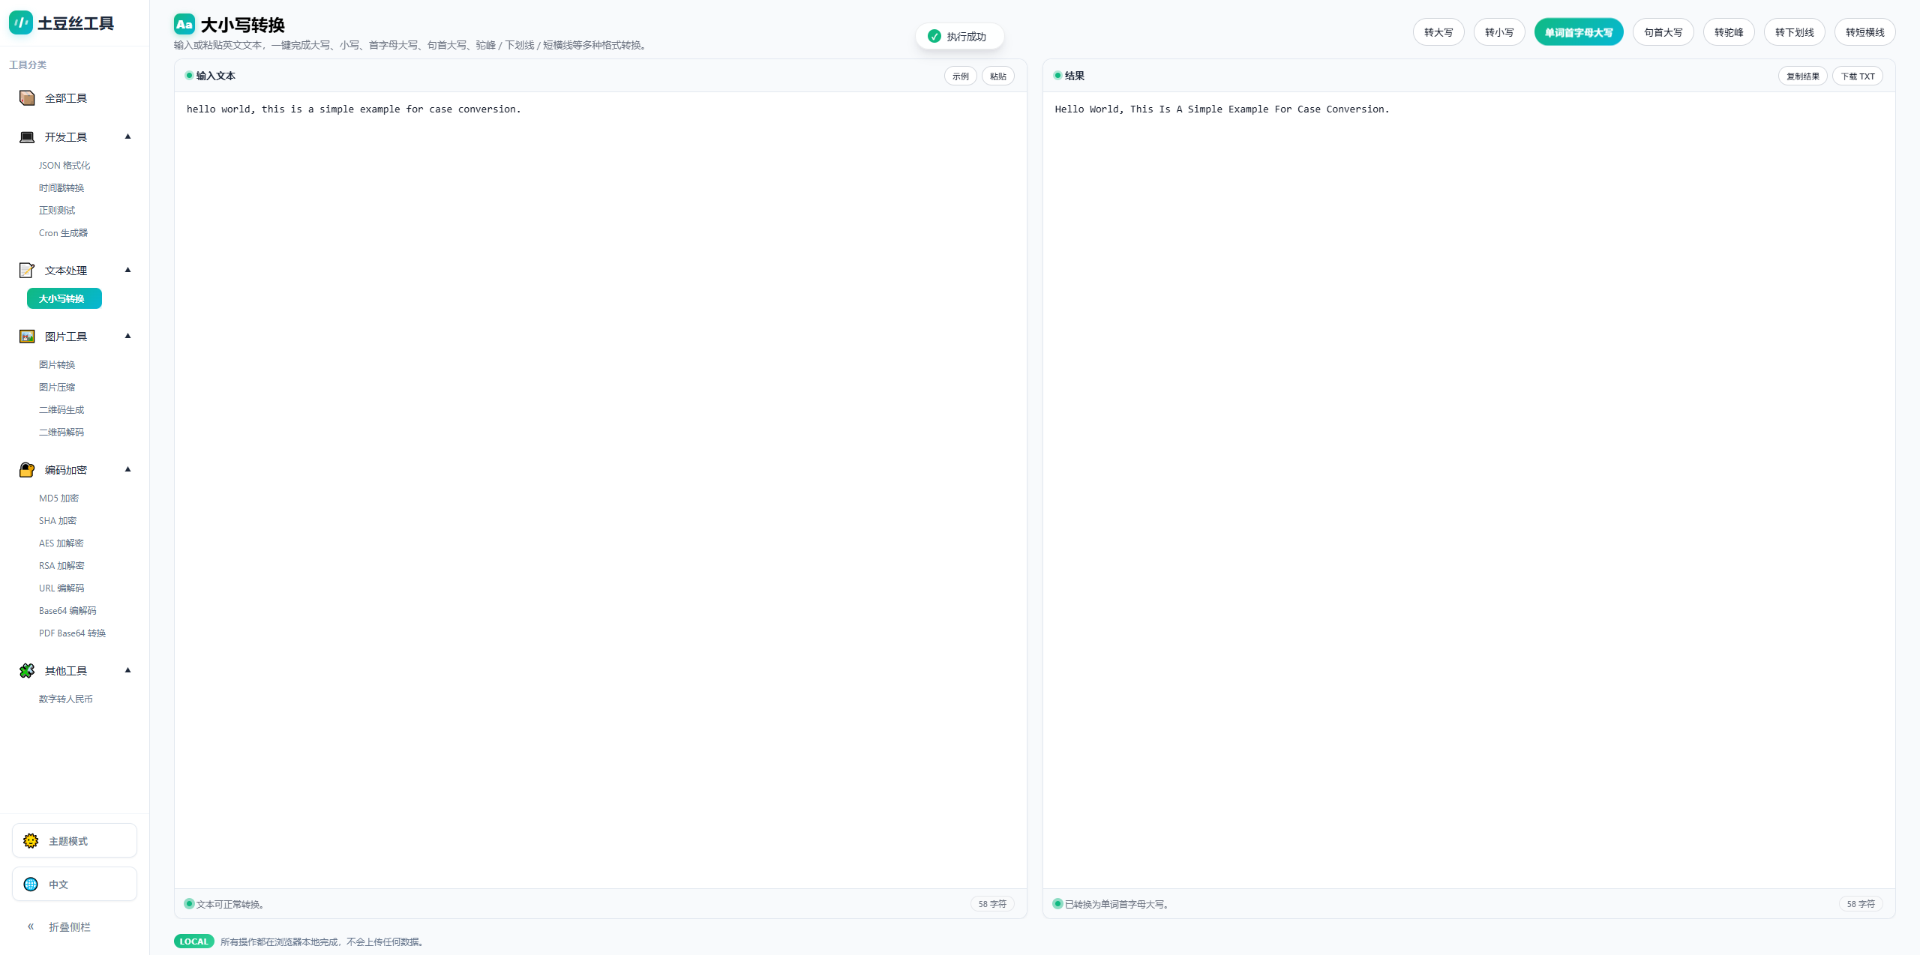Click the 文本处理 notepad icon
Viewport: 1920px width, 955px height.
point(27,271)
